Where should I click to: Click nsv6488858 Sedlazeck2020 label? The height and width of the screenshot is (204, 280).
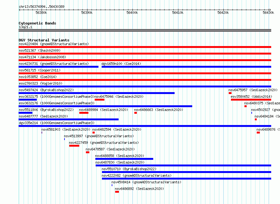pos(120,156)
